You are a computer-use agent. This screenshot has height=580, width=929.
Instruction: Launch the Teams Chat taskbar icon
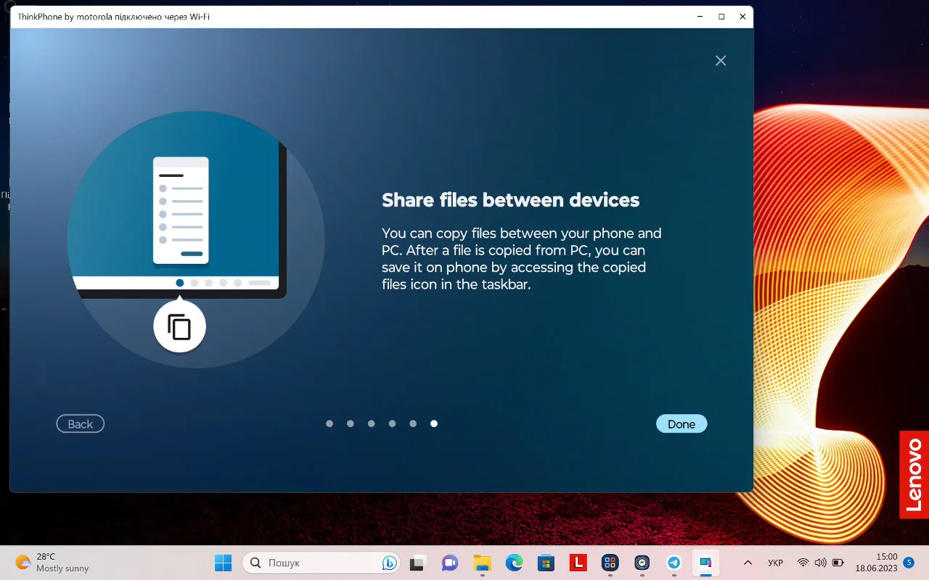point(450,563)
